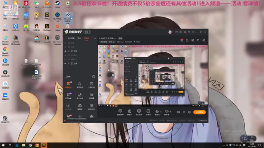Click 修改 to edit the stream title
264x148 pixels.
pos(120,38)
